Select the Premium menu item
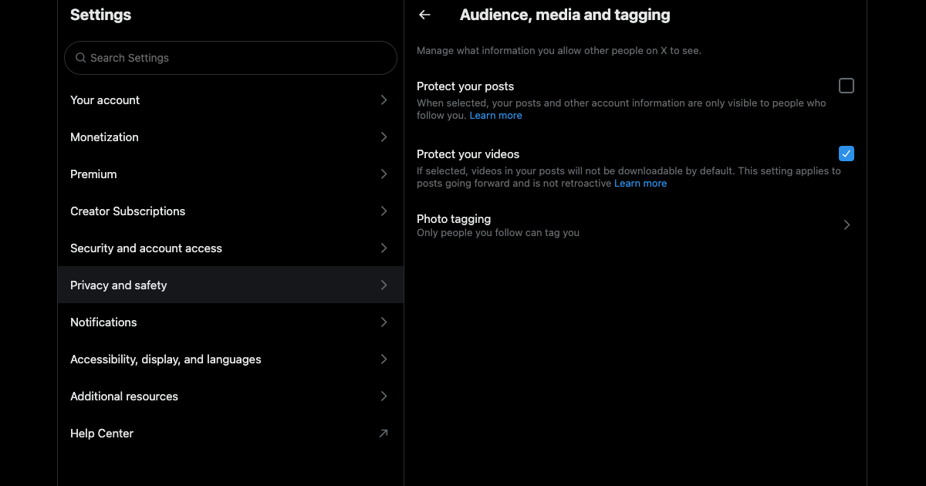This screenshot has width=926, height=486. 231,174
